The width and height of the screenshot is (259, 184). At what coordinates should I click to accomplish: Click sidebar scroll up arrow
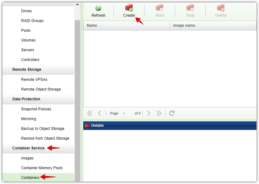click(77, 4)
